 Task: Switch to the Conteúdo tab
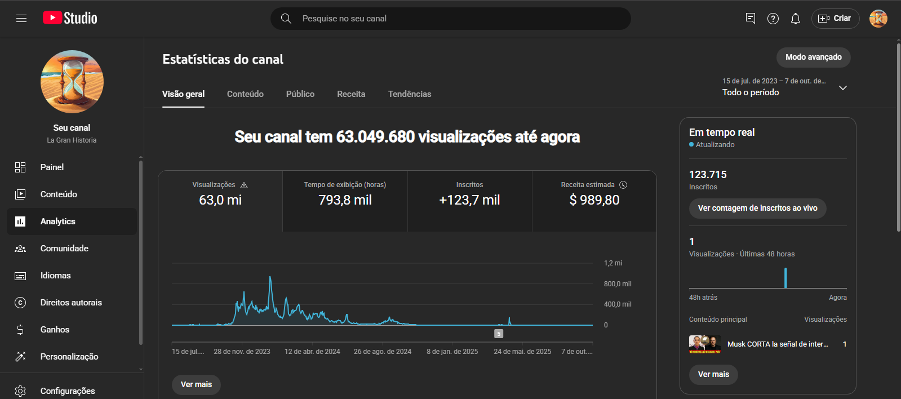click(x=245, y=94)
